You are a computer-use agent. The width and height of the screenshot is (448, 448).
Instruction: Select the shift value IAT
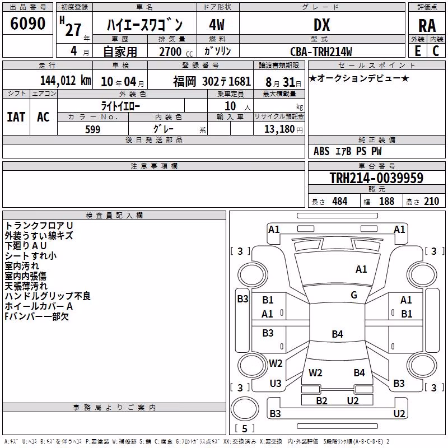tap(16, 117)
